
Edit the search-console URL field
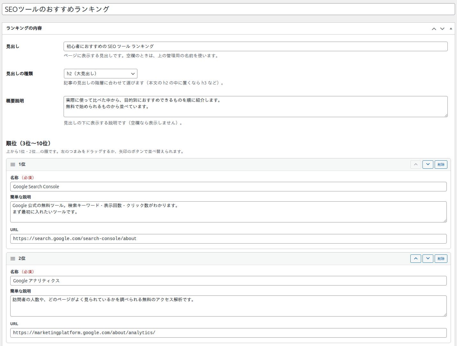pyautogui.click(x=229, y=239)
